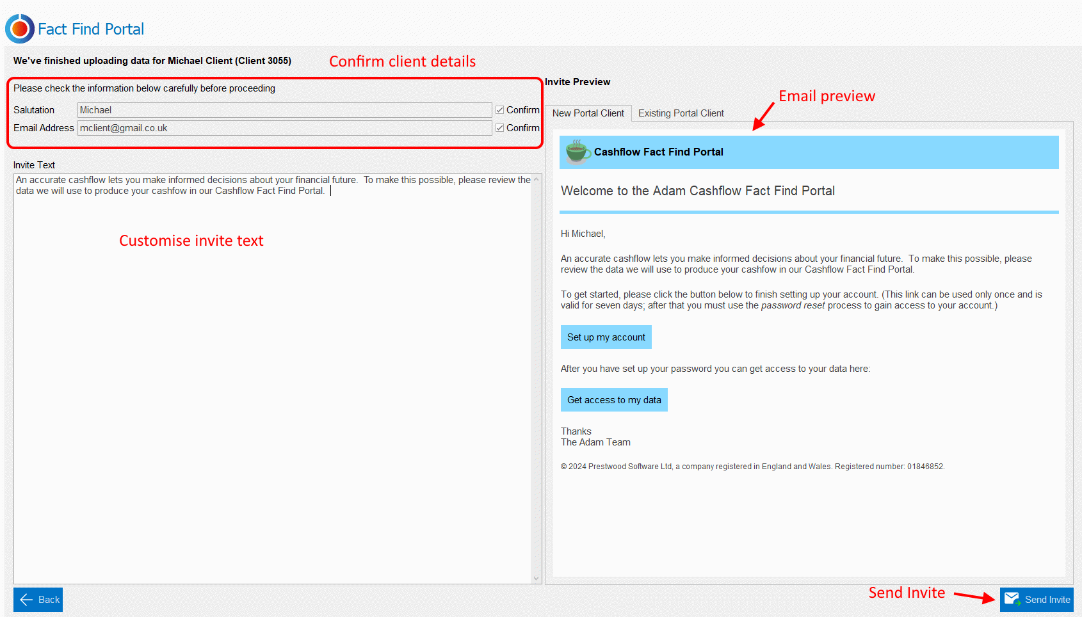The width and height of the screenshot is (1082, 617).
Task: Click the Welcome to the Adam Cashflow heading
Action: click(697, 191)
